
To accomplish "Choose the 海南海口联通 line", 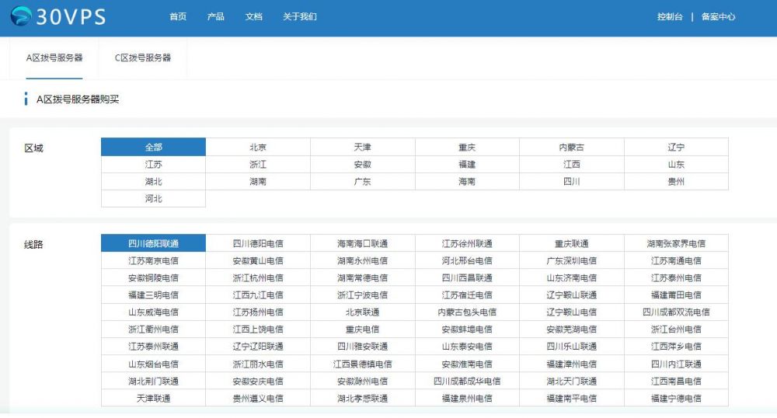I will (362, 243).
